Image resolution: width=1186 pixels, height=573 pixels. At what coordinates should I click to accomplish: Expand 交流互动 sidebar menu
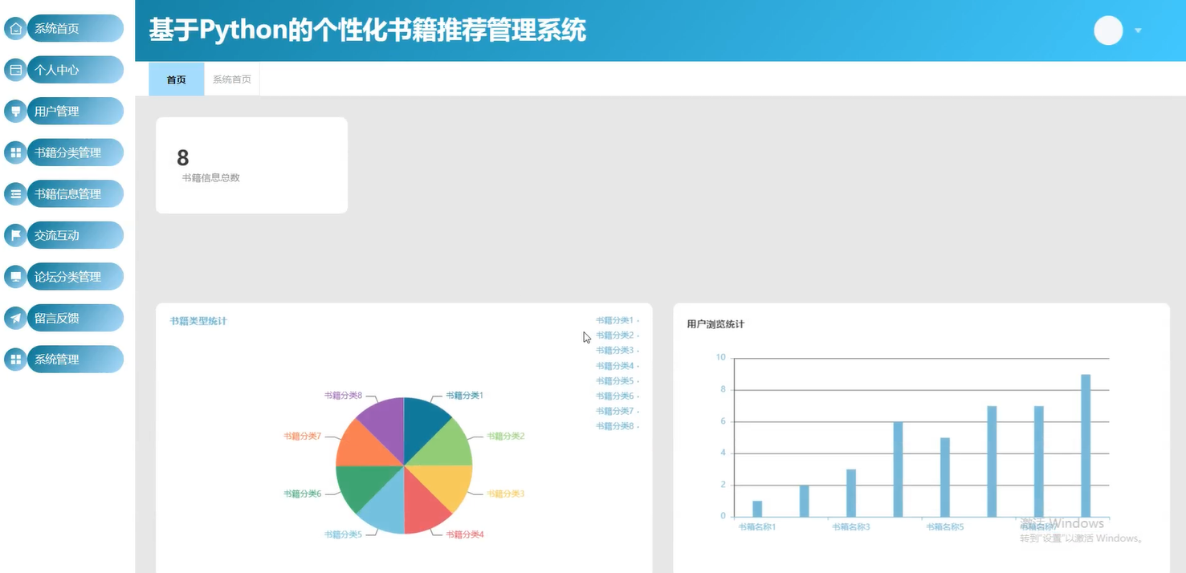coord(75,235)
